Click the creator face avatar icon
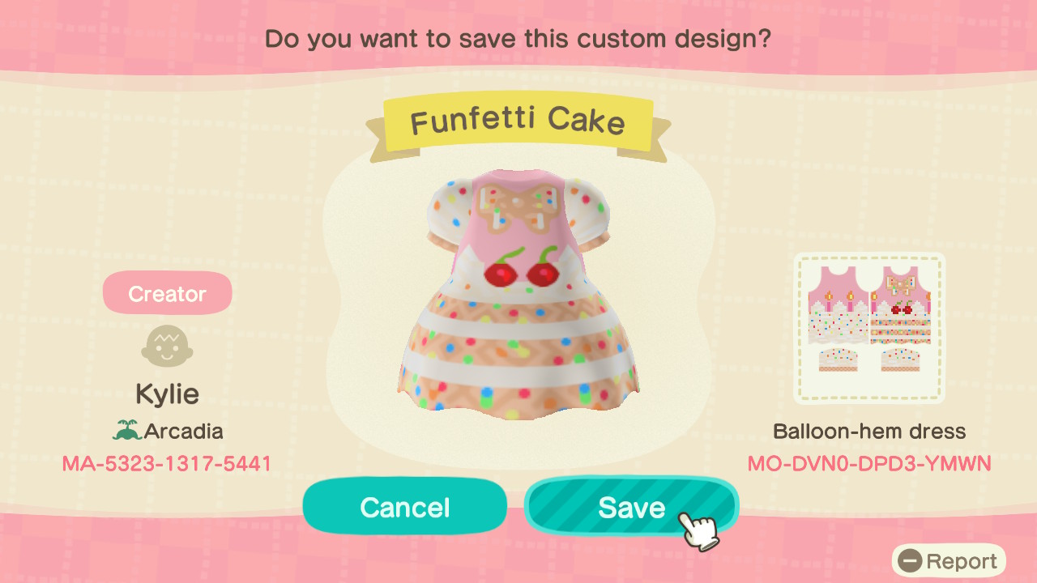 pos(167,348)
